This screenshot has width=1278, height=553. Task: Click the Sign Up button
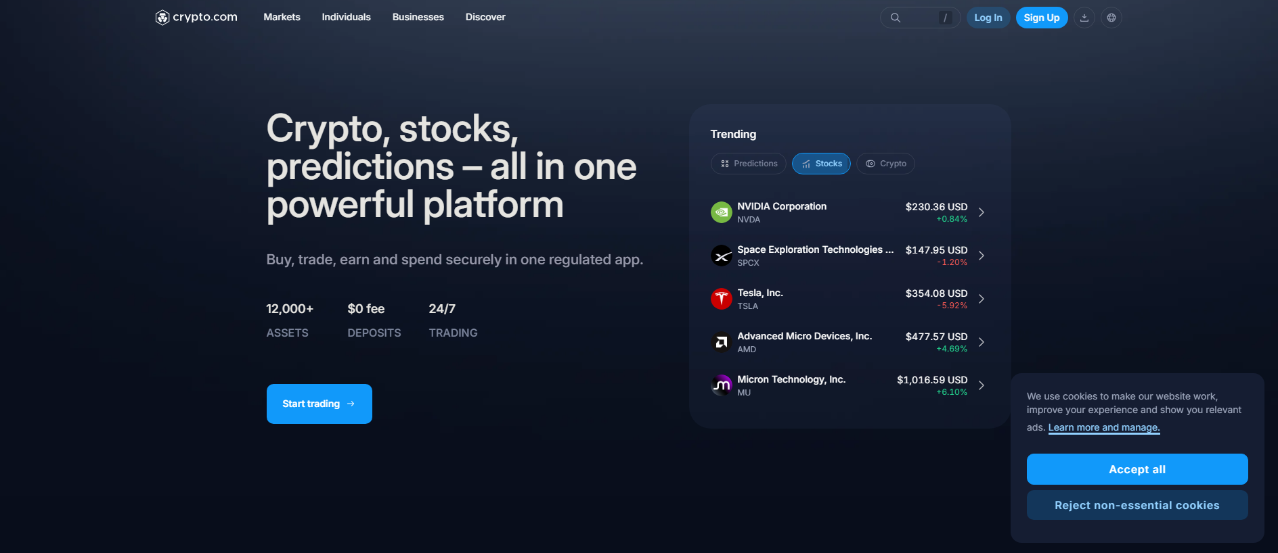click(x=1042, y=18)
